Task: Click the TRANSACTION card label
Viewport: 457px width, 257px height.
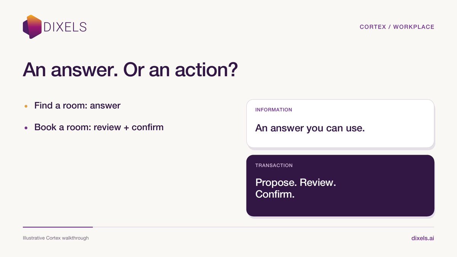Action: pos(274,166)
